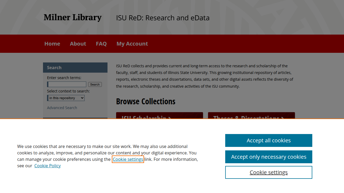Open ISU ReD: Research and eData title
Screen dimensions: 344x193
tap(163, 18)
